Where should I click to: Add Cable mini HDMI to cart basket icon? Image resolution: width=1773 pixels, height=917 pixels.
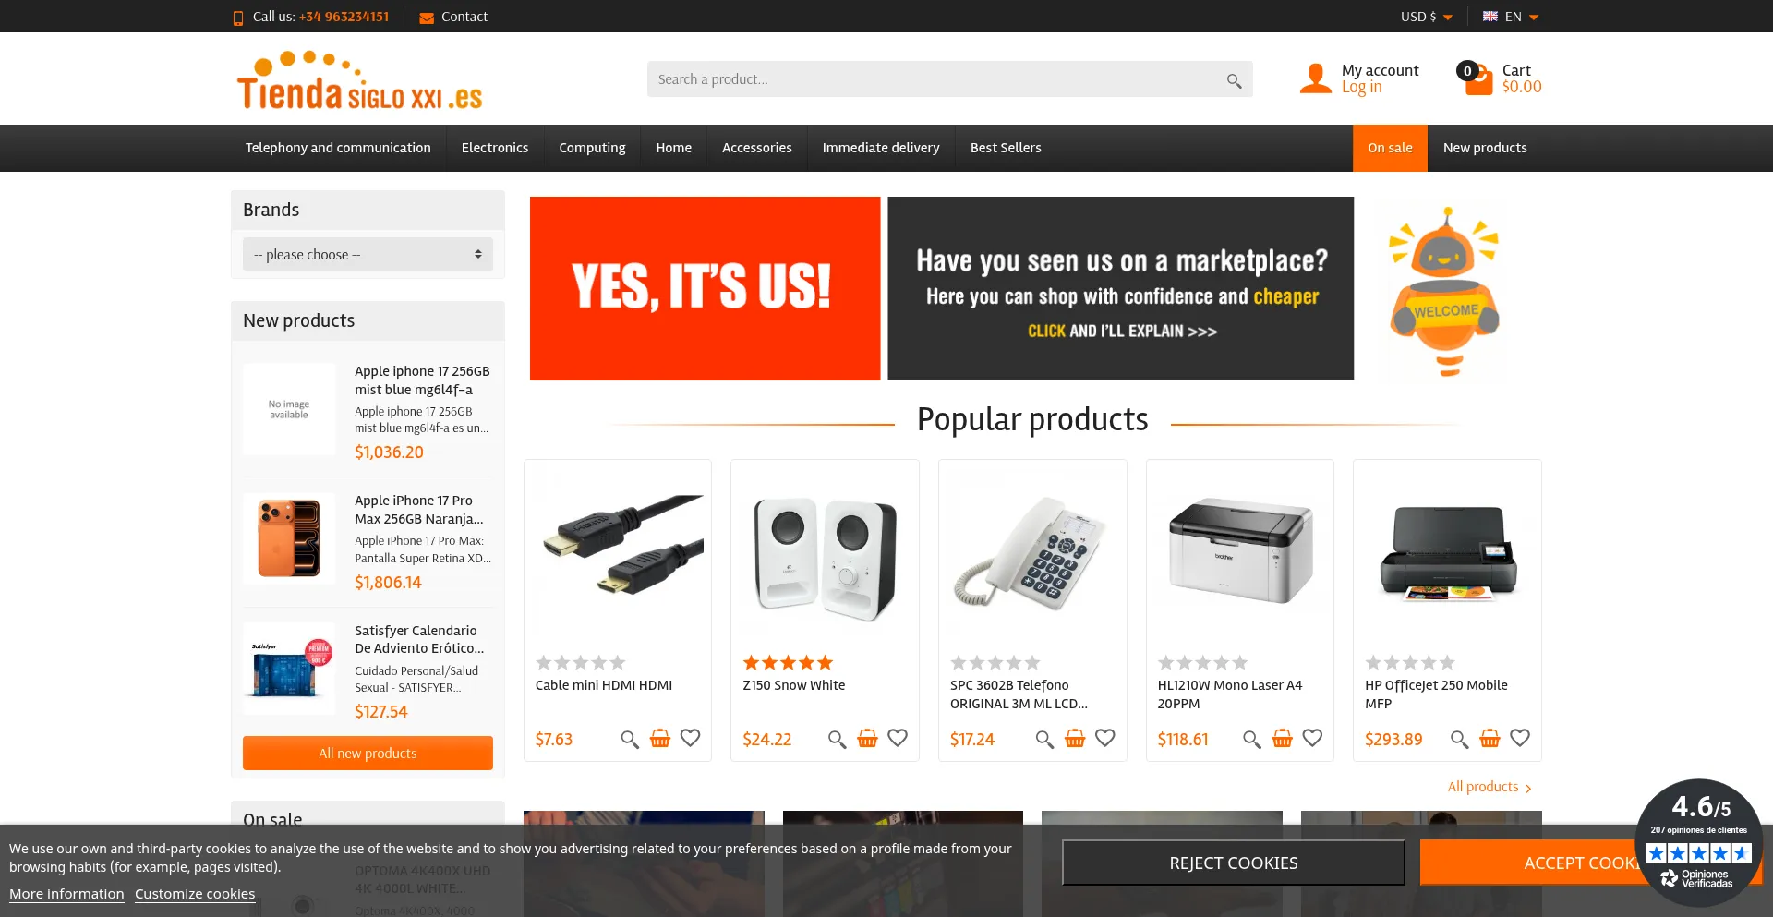pos(660,739)
